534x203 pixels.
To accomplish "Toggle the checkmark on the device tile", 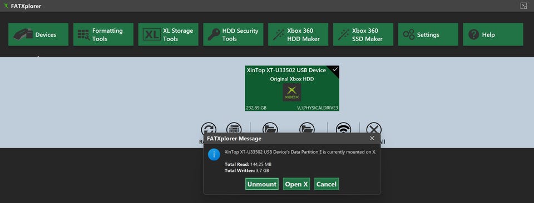I will pos(335,69).
